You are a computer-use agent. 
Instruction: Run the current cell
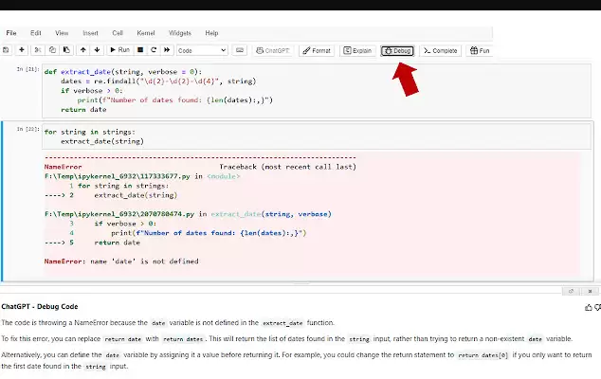pos(119,50)
